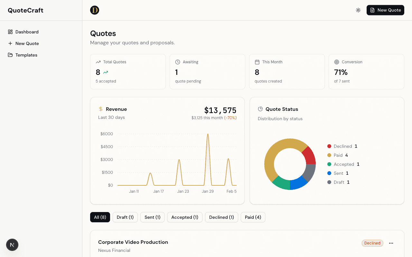The width and height of the screenshot is (412, 257).
Task: Open the ellipsis menu on Corporate Video Production
Action: (x=391, y=243)
